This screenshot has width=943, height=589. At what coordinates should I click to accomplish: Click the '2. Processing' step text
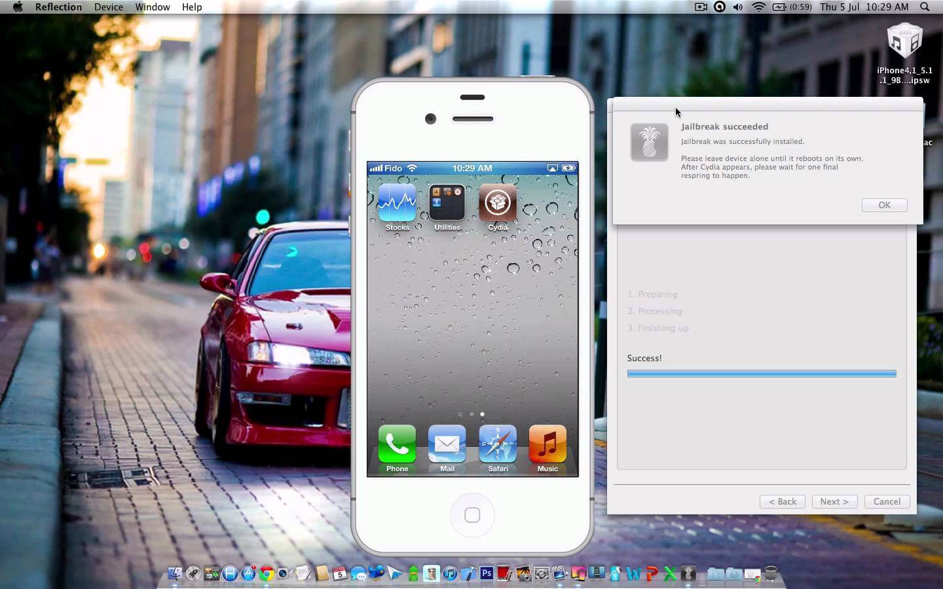coord(655,311)
